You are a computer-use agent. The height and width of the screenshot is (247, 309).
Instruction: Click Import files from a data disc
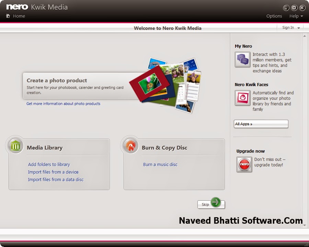click(x=56, y=180)
